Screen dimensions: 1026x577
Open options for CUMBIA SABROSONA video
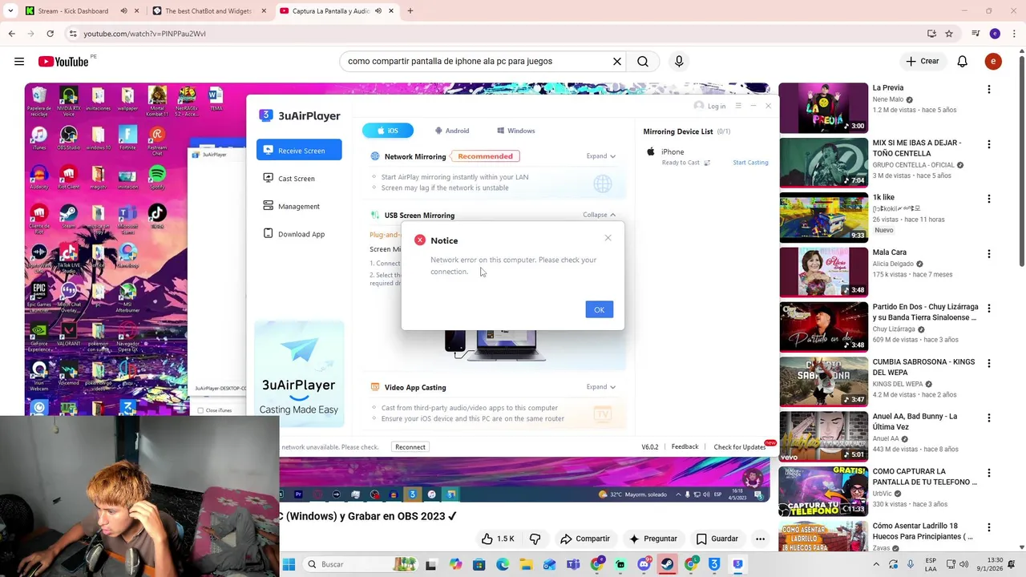[x=989, y=364]
